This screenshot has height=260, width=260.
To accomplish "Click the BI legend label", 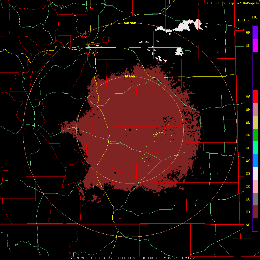I will 248,212.
